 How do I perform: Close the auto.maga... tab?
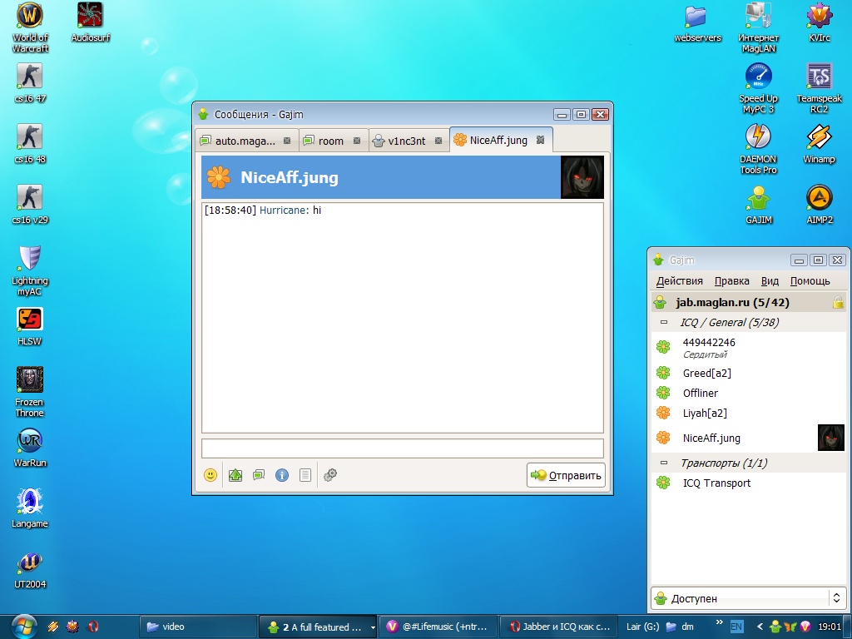pyautogui.click(x=287, y=141)
